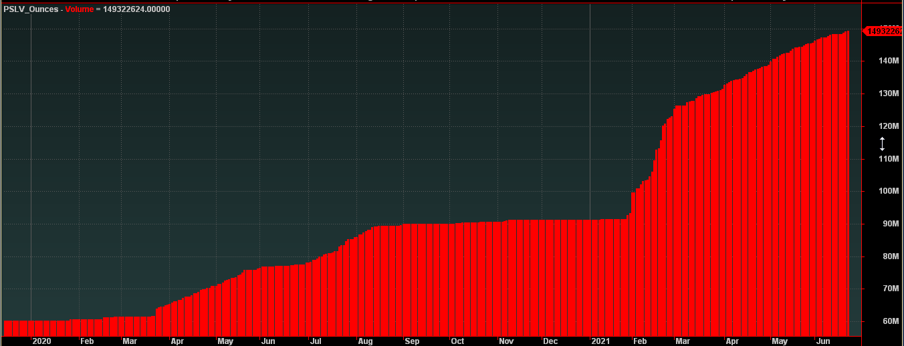The image size is (904, 346).
Task: Click the 80M label on price axis
Action: 891,256
